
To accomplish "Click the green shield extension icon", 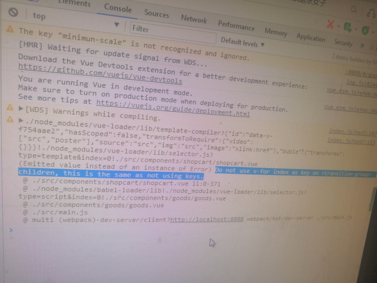I will (366, 30).
